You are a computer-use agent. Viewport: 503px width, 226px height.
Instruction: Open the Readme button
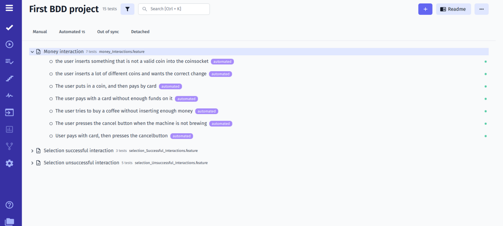pos(453,9)
